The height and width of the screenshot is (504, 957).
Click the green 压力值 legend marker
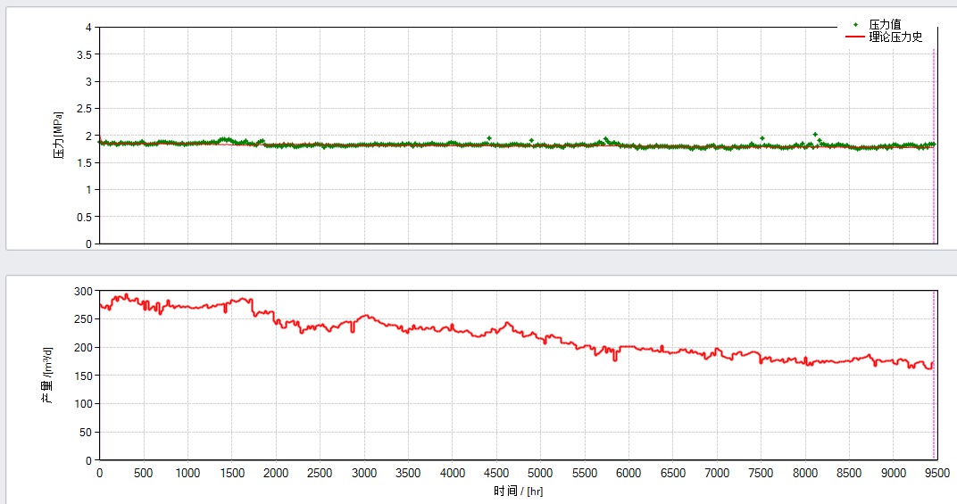click(855, 25)
